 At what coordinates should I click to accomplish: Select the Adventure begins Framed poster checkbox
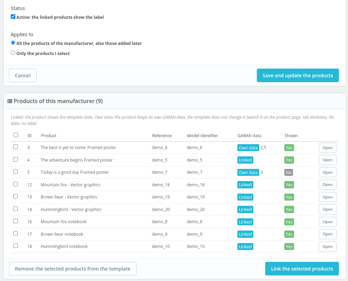[x=16, y=159]
